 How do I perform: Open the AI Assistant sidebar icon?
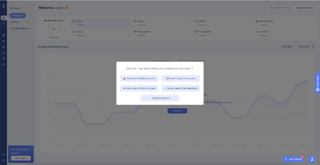pyautogui.click(x=3, y=64)
